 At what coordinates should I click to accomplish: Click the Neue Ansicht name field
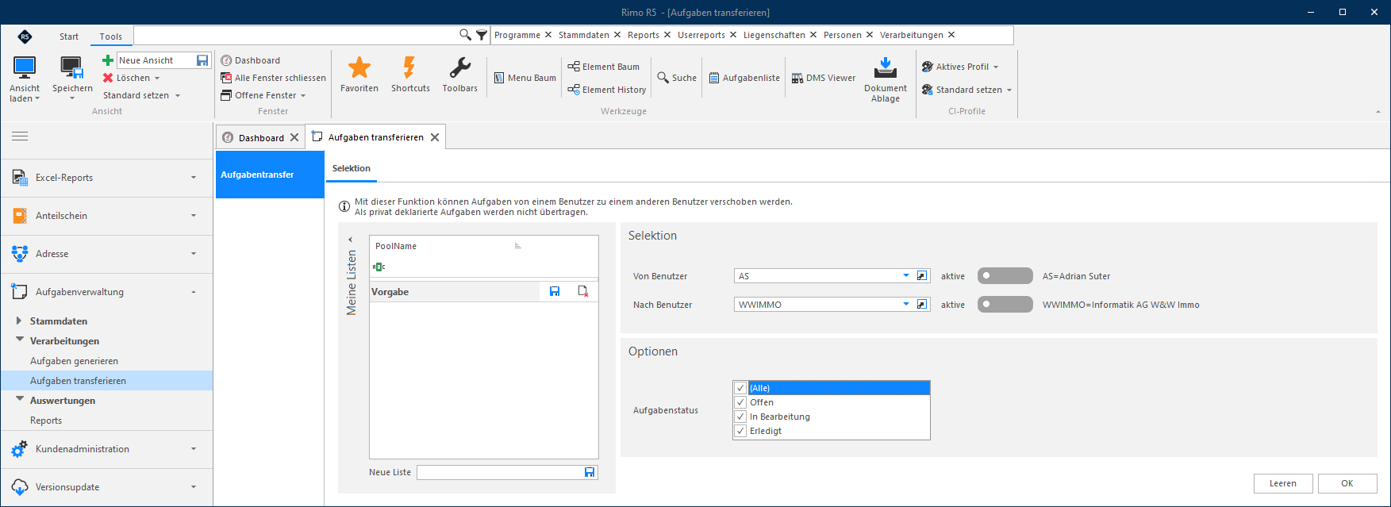tap(156, 60)
